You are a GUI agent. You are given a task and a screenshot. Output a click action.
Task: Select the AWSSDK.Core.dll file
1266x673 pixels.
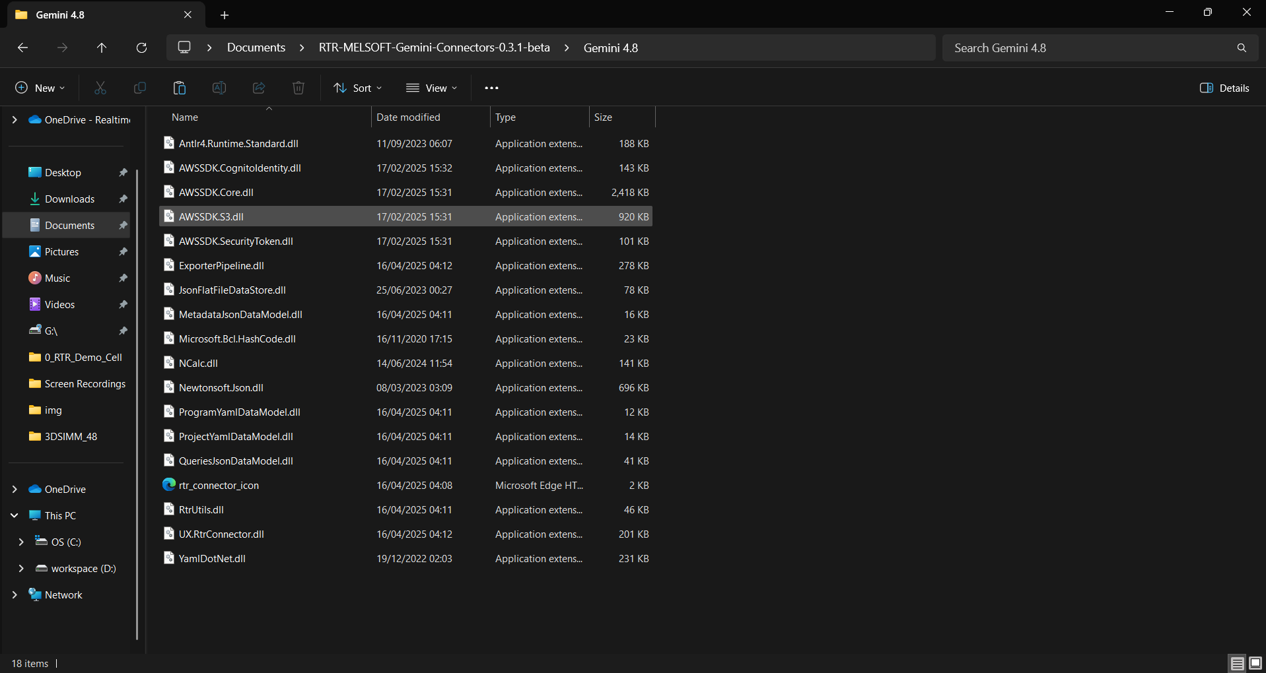point(405,192)
